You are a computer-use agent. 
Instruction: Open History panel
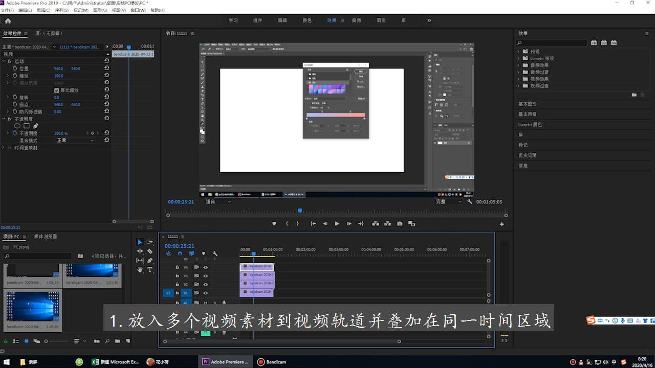[x=527, y=155]
